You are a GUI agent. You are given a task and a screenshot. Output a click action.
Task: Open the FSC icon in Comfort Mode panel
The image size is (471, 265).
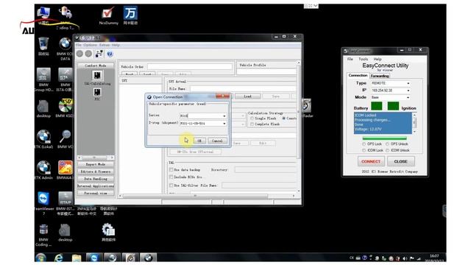(x=97, y=94)
